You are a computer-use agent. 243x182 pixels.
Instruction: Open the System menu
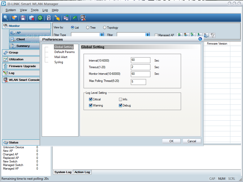click(x=11, y=10)
